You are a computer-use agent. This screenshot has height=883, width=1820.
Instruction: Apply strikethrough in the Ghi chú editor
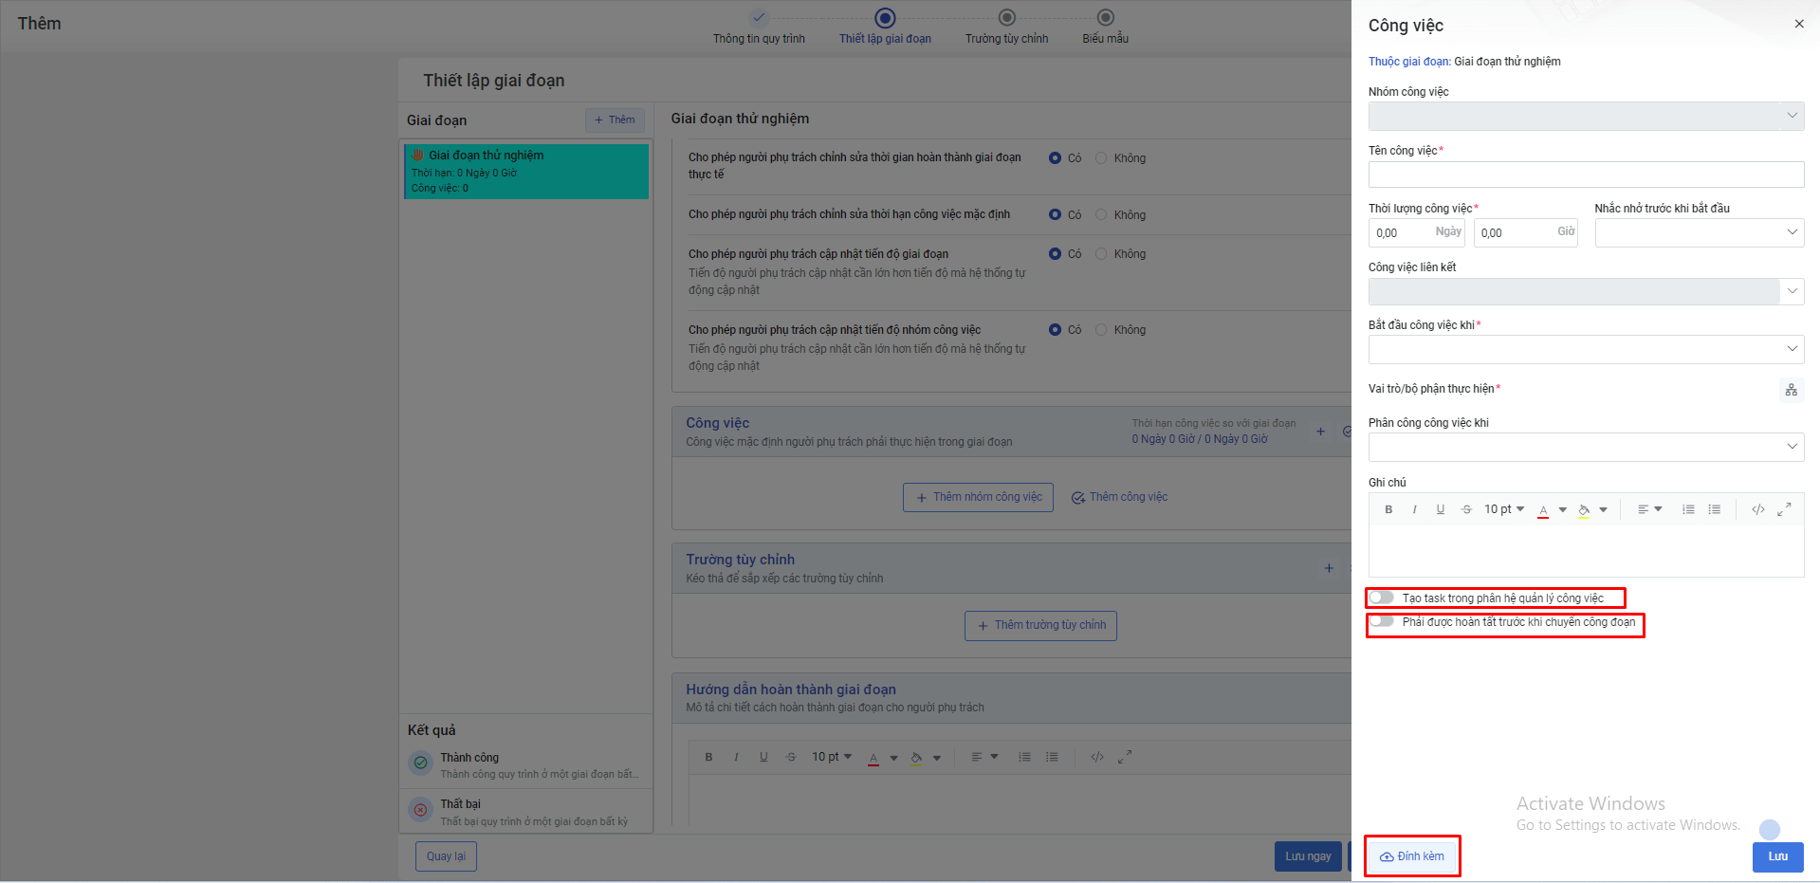pyautogui.click(x=1466, y=509)
